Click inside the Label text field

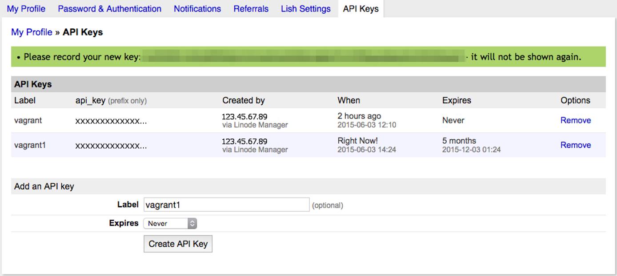click(x=226, y=205)
